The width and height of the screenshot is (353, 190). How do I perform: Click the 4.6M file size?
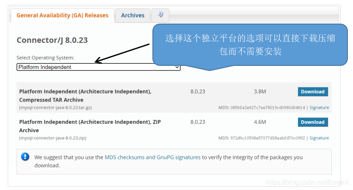[260, 122]
